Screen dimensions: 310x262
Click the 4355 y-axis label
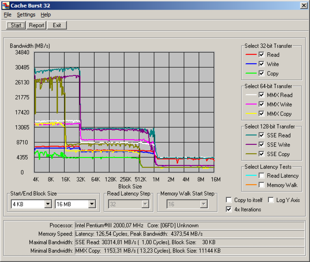coord(22,157)
